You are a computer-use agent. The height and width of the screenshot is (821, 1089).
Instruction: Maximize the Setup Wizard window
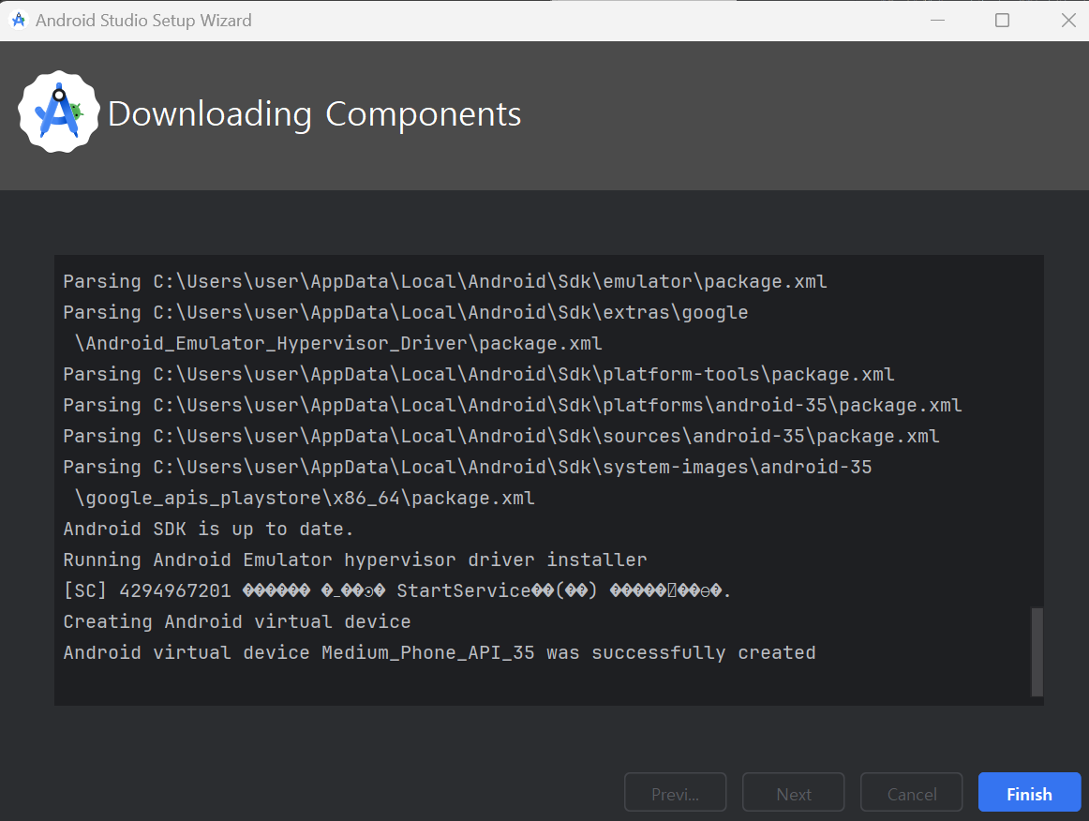click(1002, 20)
